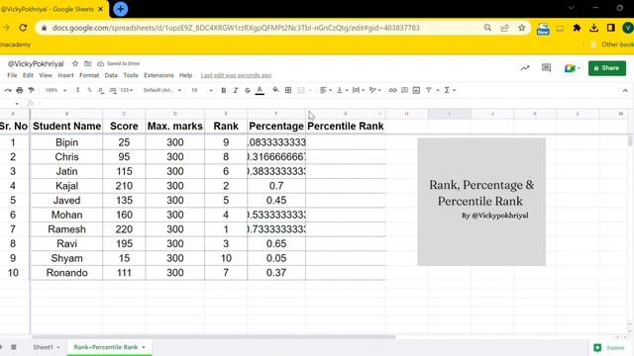Click the horizontal scrollbar at the bottom
634x356 pixels.
click(213, 337)
